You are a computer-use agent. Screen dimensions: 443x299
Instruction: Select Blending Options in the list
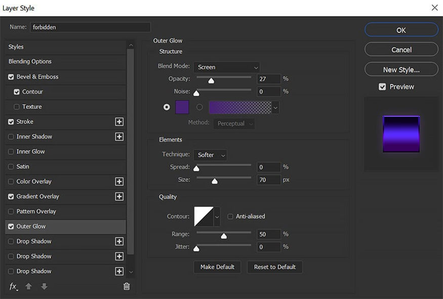point(30,62)
